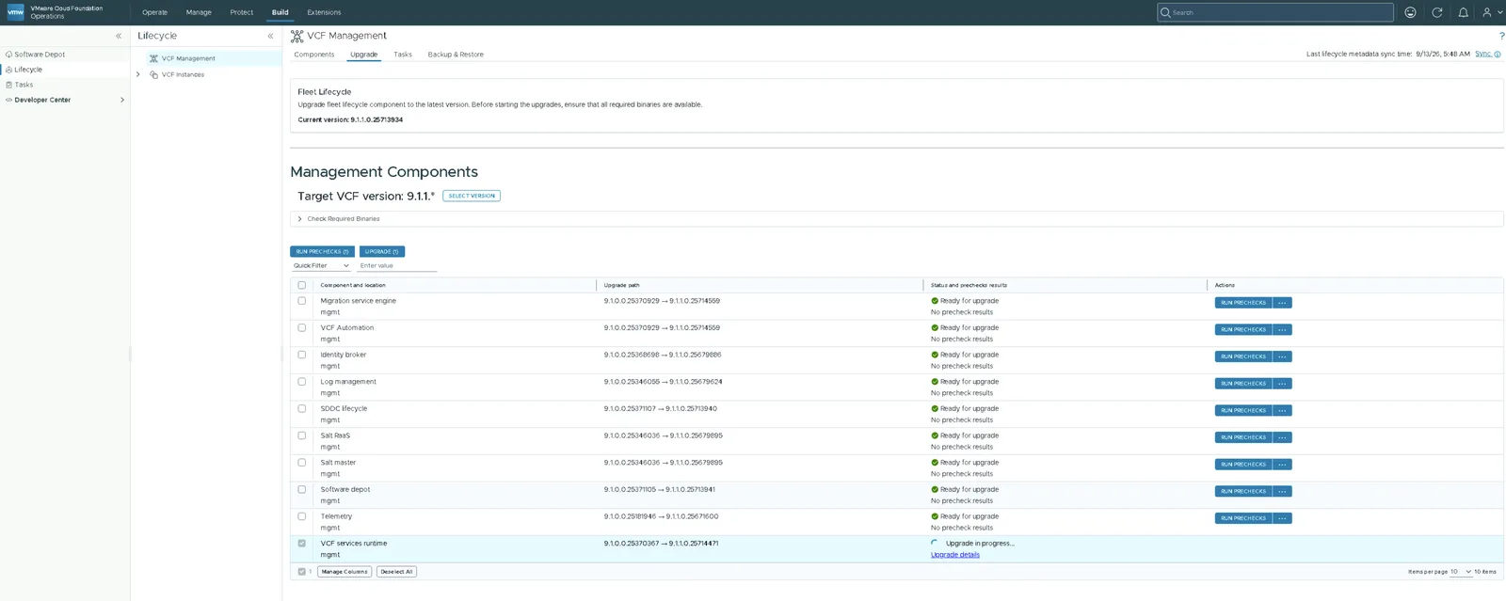Click the Lifecycle sidebar icon
Image resolution: width=1506 pixels, height=601 pixels.
coord(8,70)
